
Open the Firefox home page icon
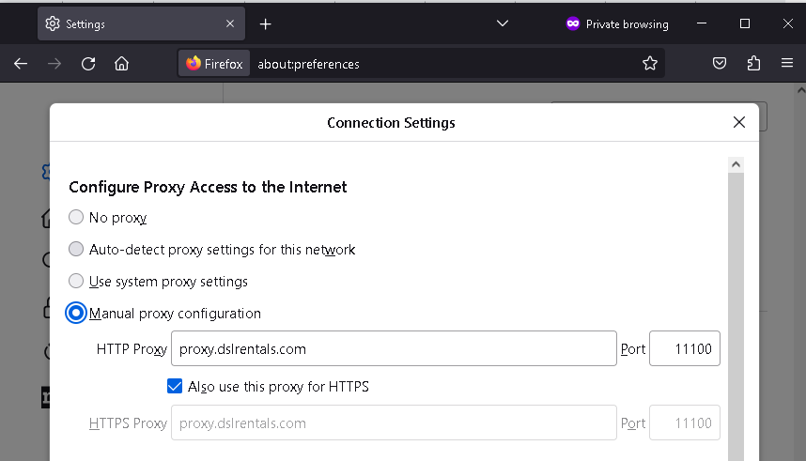[x=121, y=64]
